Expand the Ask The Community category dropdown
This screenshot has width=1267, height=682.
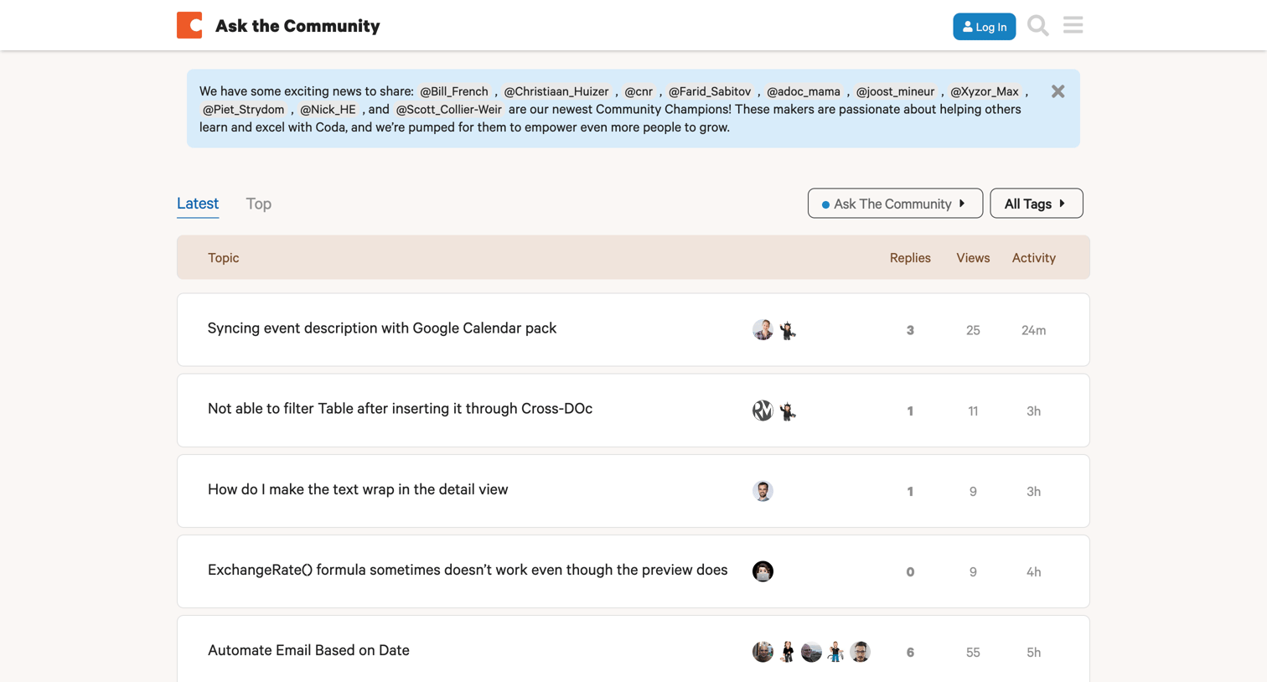[x=895, y=204]
